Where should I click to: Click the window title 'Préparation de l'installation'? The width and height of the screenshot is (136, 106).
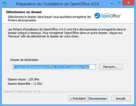pos(57,4)
